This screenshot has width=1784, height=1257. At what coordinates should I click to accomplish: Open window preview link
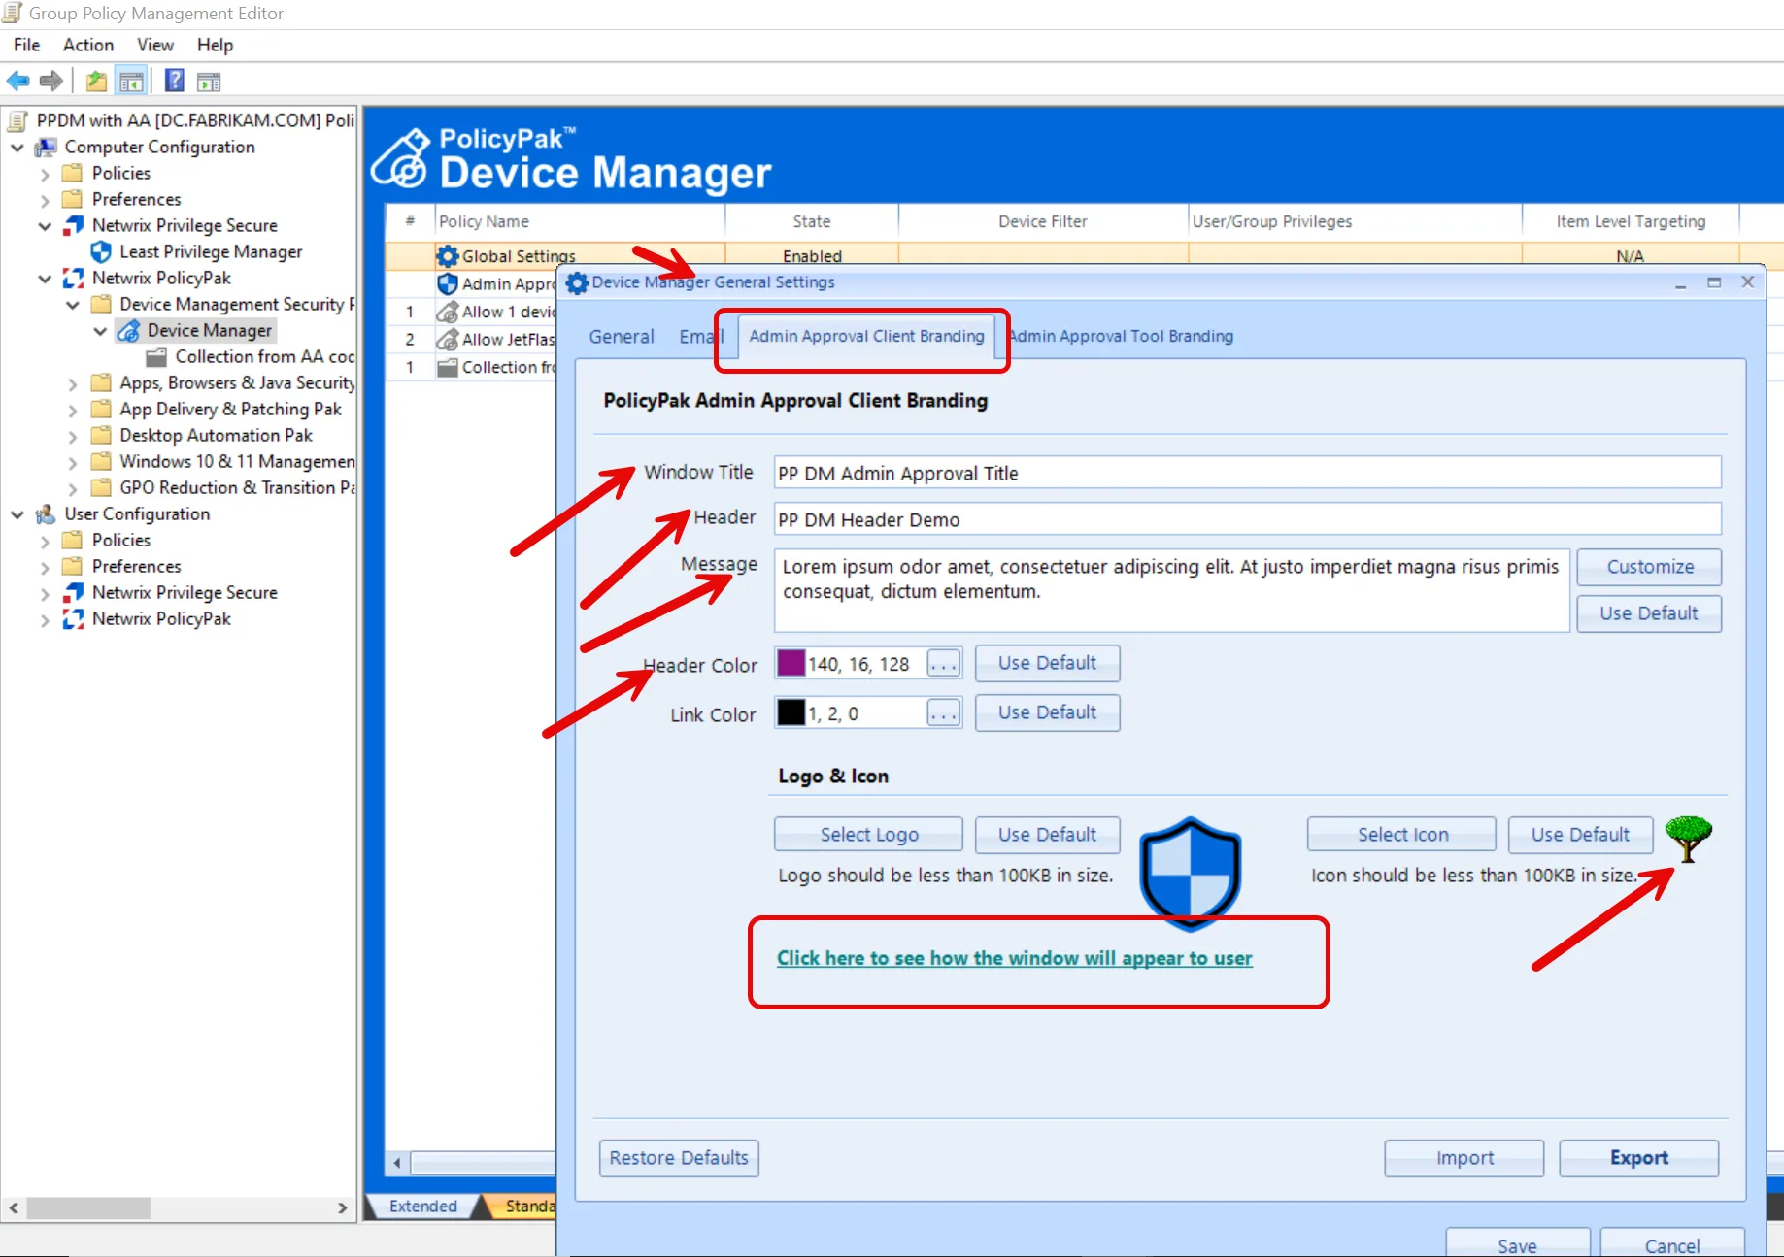tap(1014, 959)
